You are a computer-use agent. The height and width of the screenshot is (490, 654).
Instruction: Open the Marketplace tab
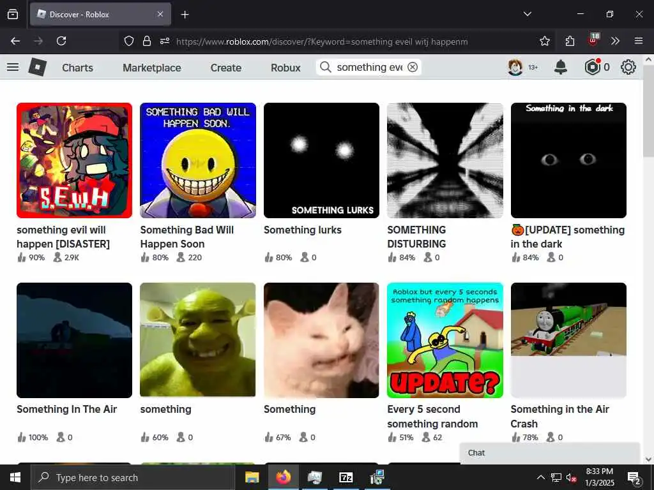(x=152, y=68)
